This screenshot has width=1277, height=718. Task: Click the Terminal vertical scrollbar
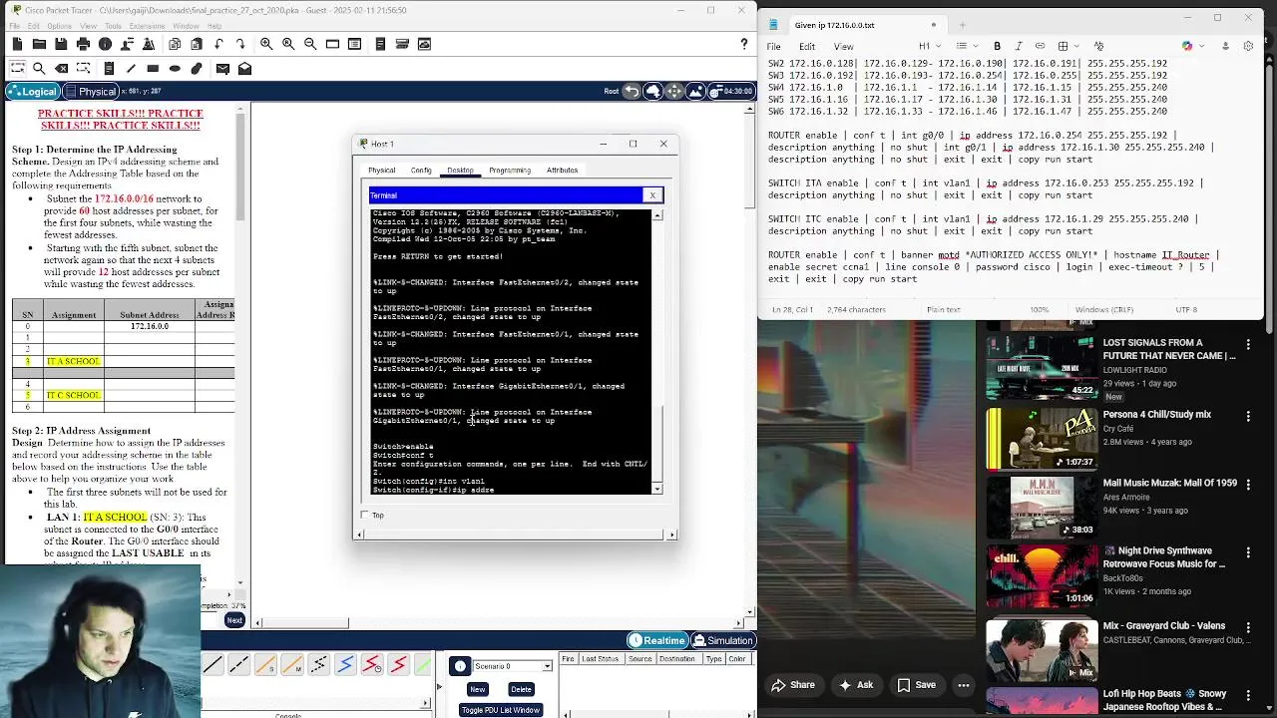click(x=656, y=351)
